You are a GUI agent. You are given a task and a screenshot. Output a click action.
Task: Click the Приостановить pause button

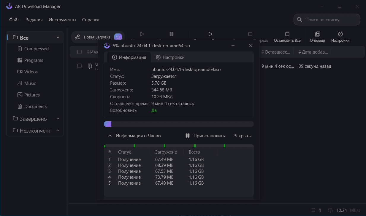click(x=205, y=136)
